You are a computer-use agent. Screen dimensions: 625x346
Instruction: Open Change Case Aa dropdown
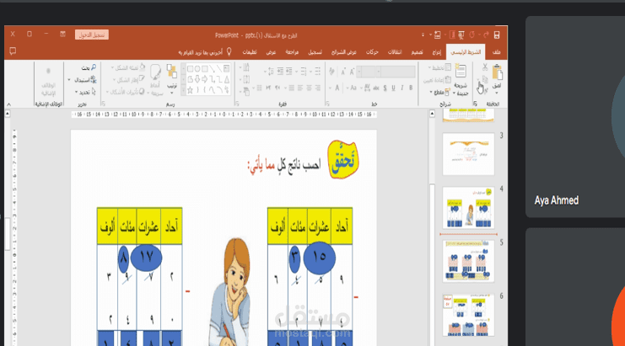tap(352, 88)
